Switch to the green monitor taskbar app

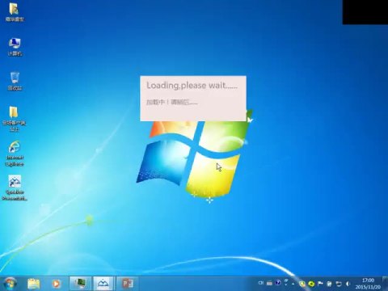(81, 284)
